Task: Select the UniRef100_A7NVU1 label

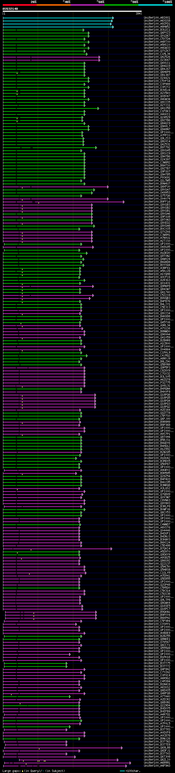Action: (157, 238)
